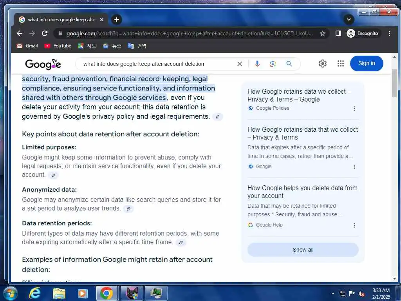The width and height of the screenshot is (401, 301).
Task: Open the Chrome three-dot menu
Action: point(389,33)
